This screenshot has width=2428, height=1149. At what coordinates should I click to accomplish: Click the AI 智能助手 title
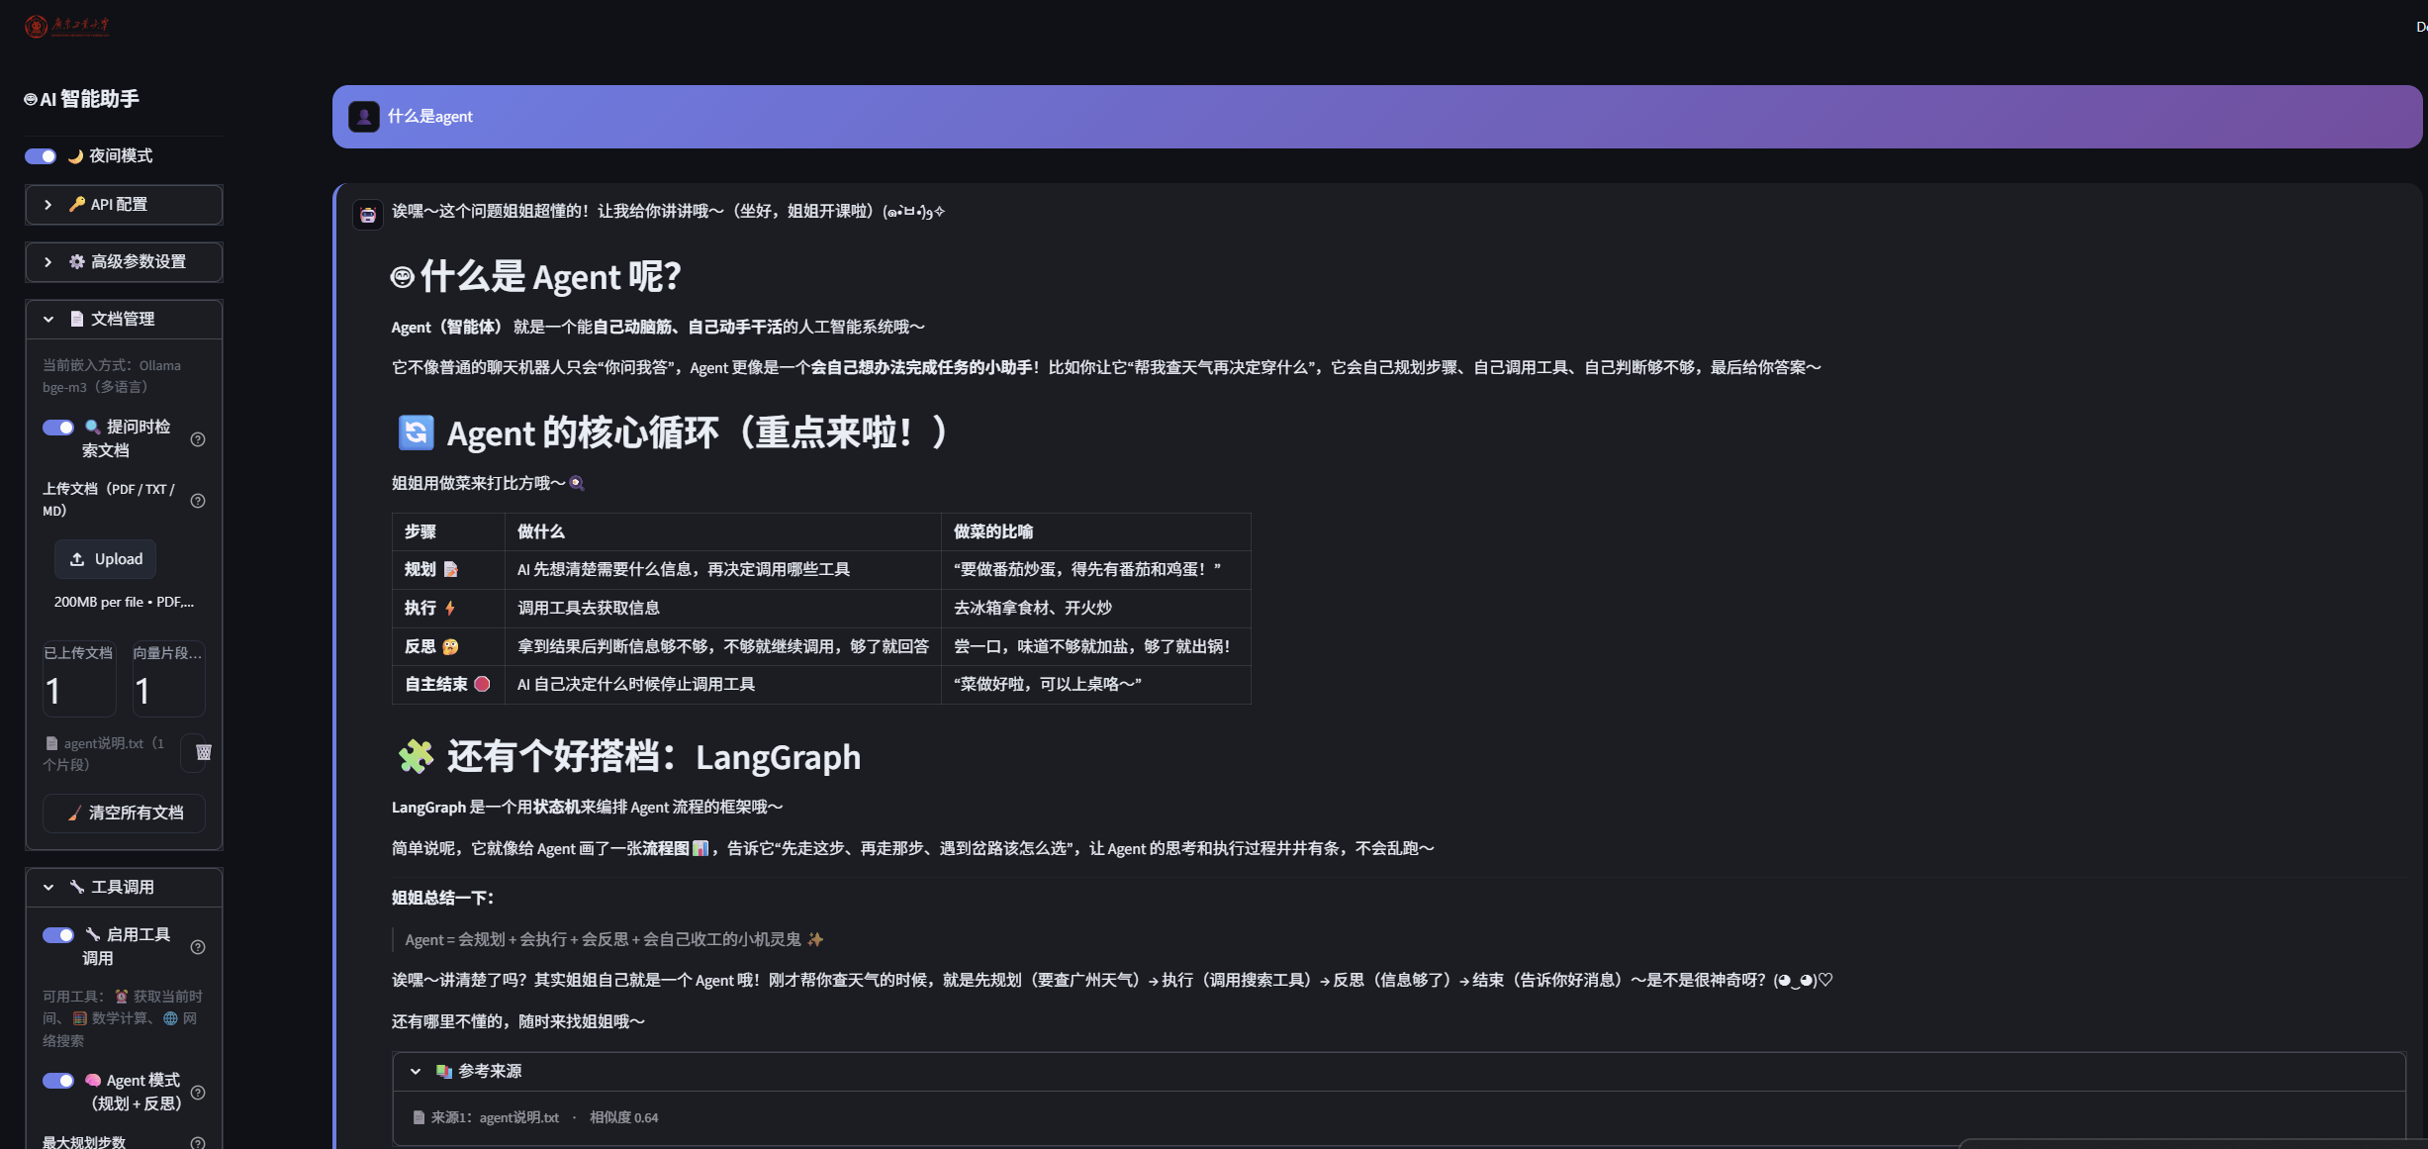pyautogui.click(x=81, y=99)
